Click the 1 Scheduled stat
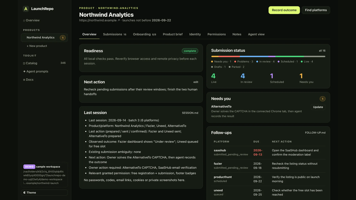Viewport: 356px width, 200px height. (277, 78)
